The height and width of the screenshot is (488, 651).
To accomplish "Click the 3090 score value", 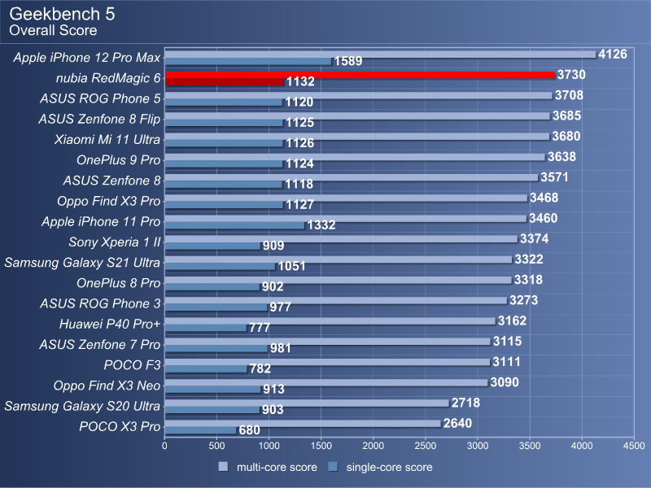I will tap(505, 382).
